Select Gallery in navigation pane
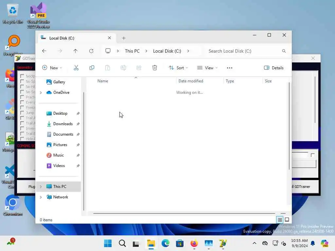This screenshot has width=335, height=251. (x=59, y=82)
